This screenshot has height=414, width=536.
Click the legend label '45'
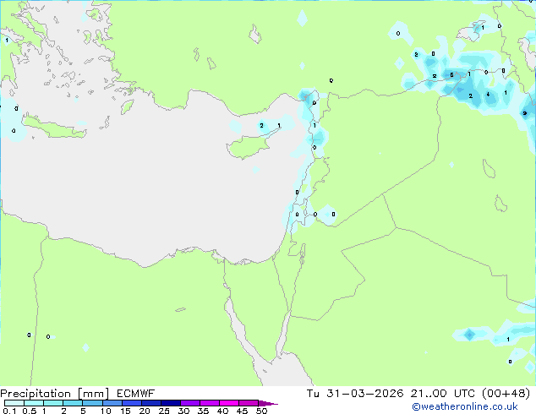(242, 411)
